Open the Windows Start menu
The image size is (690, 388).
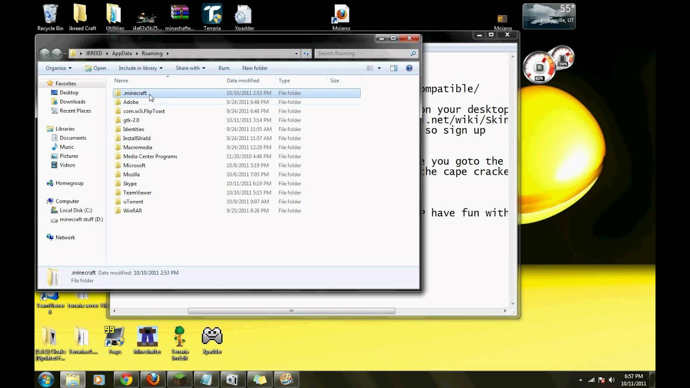click(x=46, y=379)
